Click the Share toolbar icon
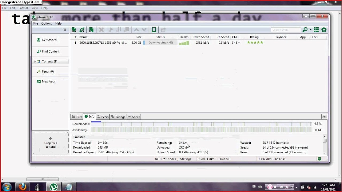 coord(163,30)
